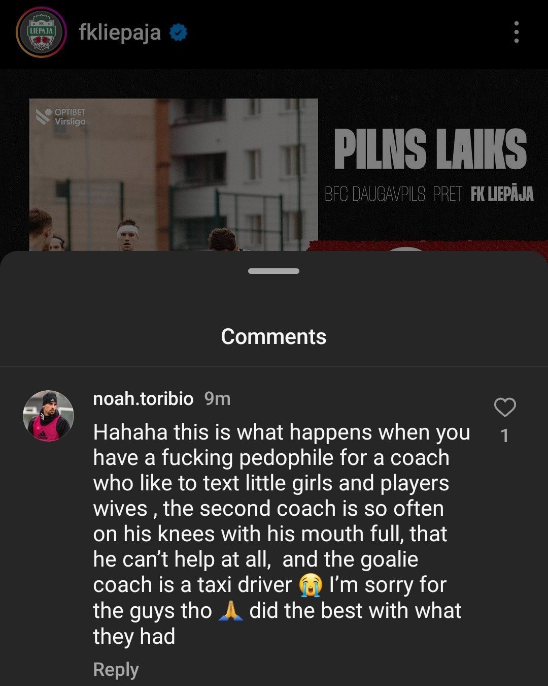Tap the praying hands emoji in comment

230,610
